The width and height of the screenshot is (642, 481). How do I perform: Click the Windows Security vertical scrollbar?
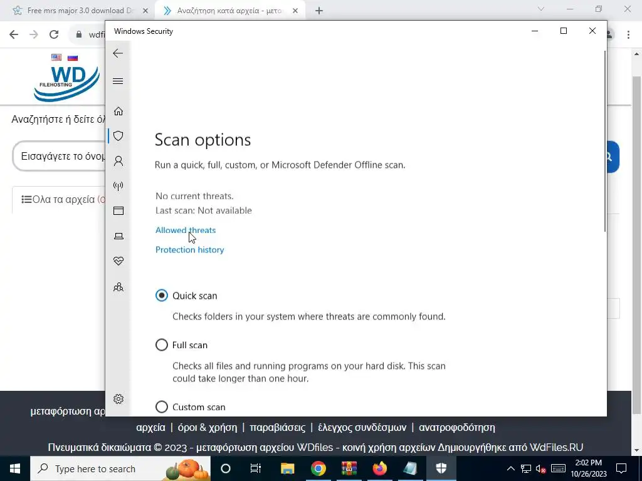pyautogui.click(x=604, y=141)
